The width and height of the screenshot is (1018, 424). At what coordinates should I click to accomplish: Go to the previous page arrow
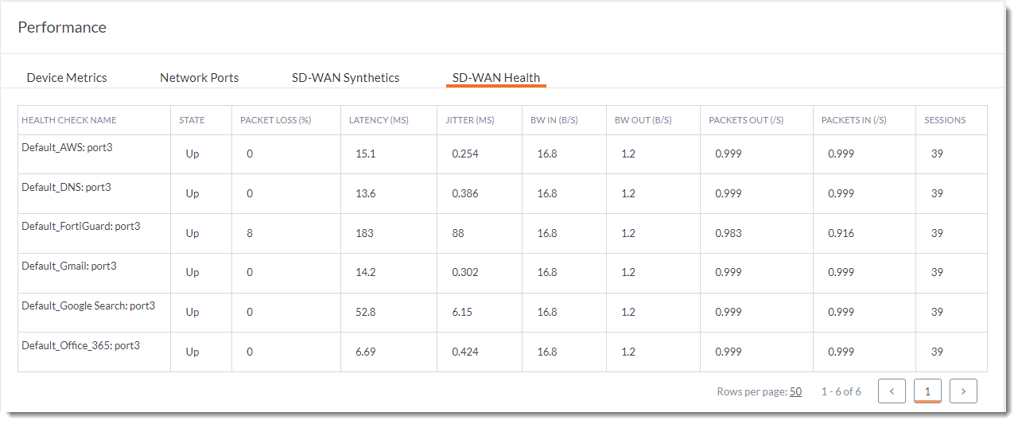click(892, 391)
